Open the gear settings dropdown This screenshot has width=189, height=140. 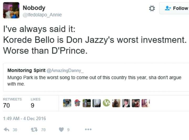pyautogui.click(x=152, y=8)
